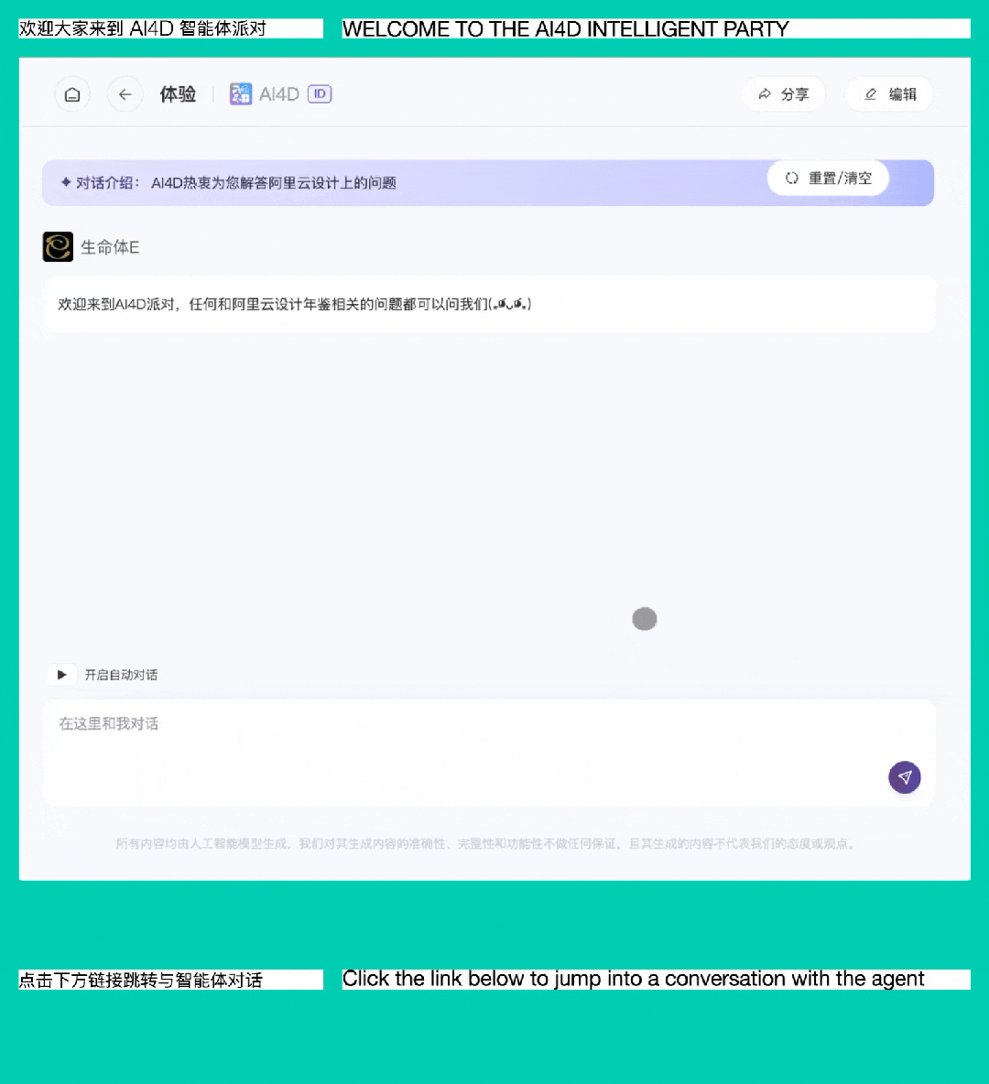Screen dimensions: 989x1084
Task: Click the WELCOME TO THE AI4D INTELLIGENT PARTY heading
Action: pyautogui.click(x=566, y=29)
